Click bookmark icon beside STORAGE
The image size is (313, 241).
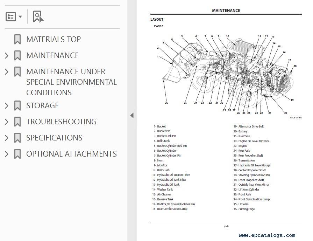point(17,105)
